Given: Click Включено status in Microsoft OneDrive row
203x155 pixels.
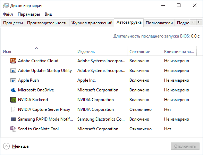Looking at the screenshot, I should click(x=139, y=90).
